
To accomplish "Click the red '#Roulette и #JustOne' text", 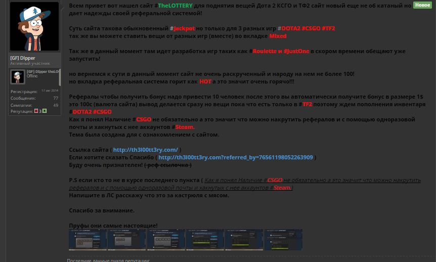I will (x=279, y=51).
